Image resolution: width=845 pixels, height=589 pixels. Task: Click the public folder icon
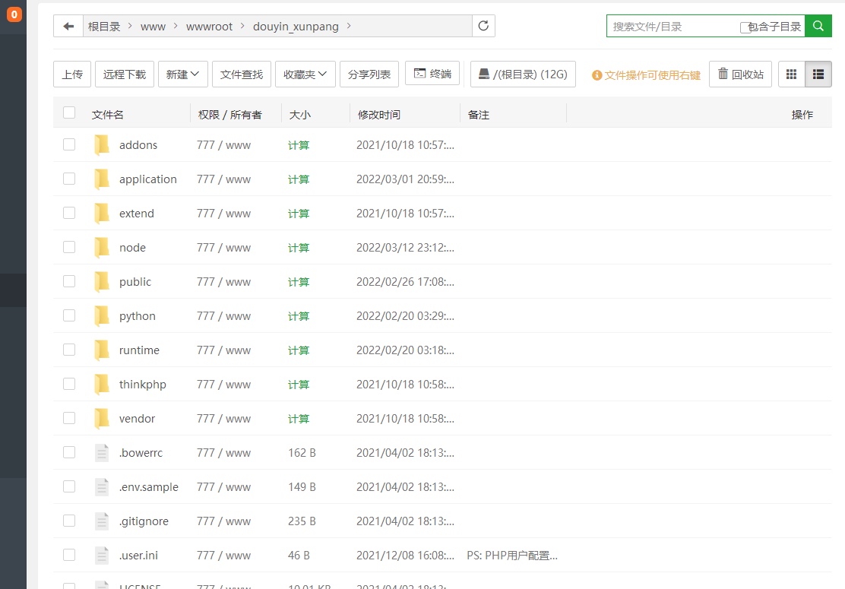point(101,281)
